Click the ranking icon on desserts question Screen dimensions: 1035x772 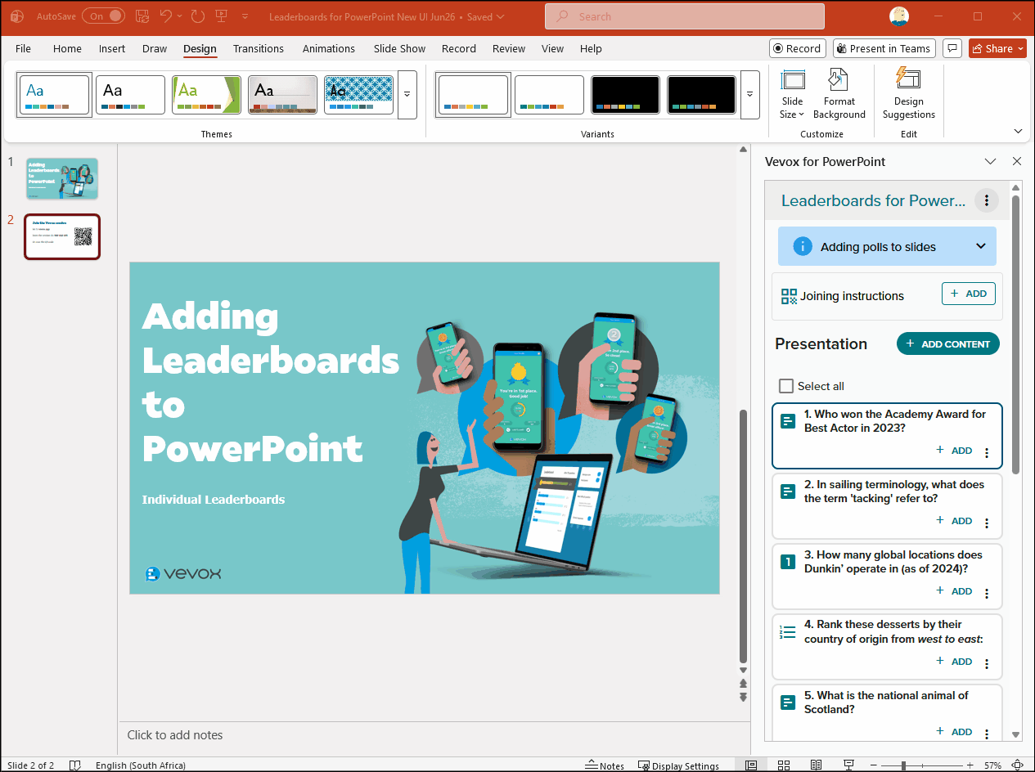(788, 631)
